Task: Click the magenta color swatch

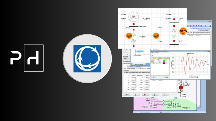Action: [x=164, y=63]
